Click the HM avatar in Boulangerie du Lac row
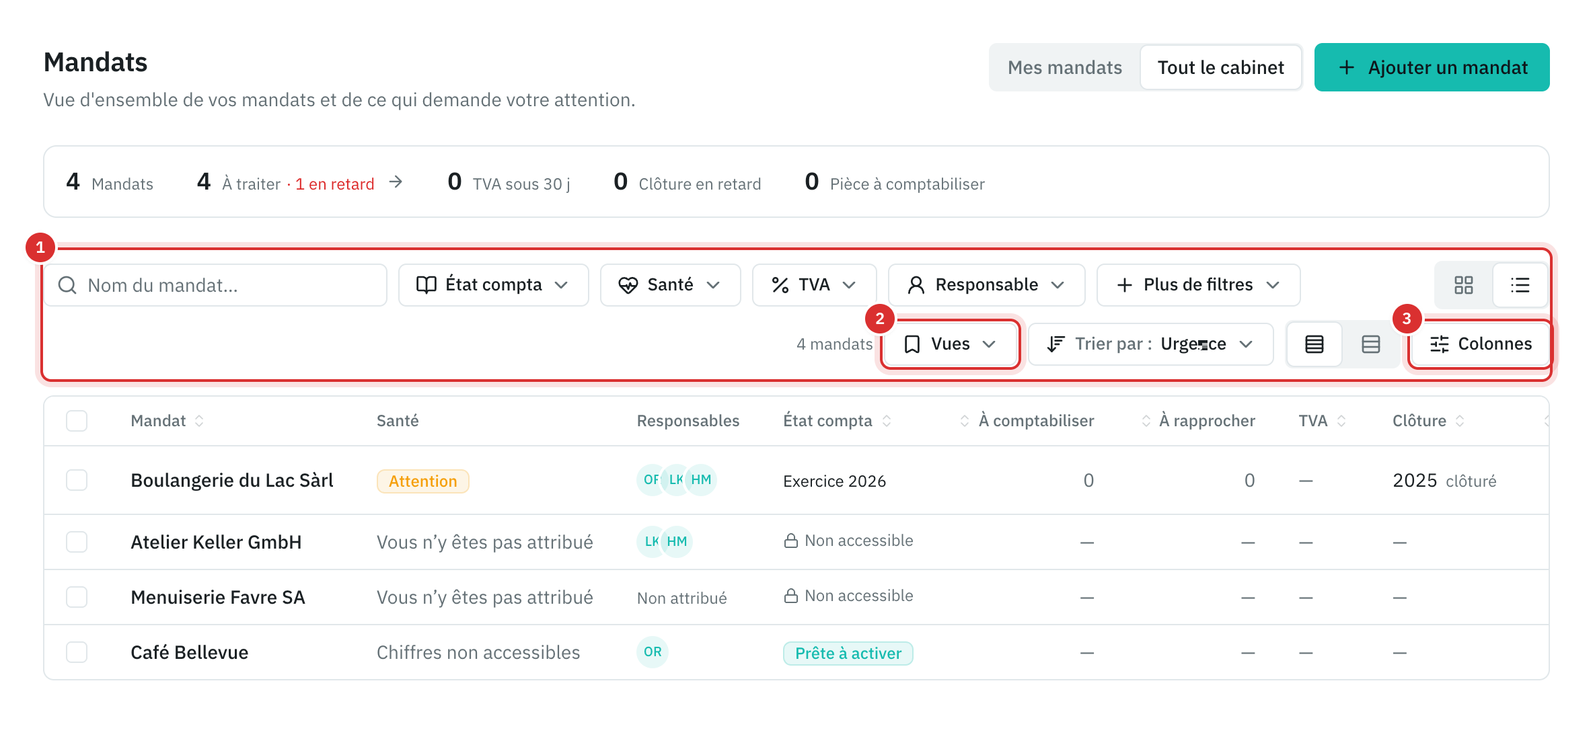Image resolution: width=1593 pixels, height=753 pixels. 701,480
